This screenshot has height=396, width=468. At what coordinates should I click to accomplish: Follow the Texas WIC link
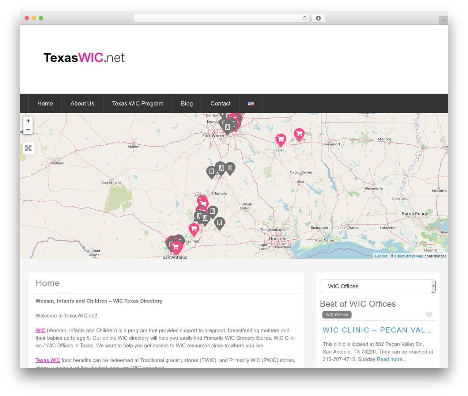coord(48,360)
